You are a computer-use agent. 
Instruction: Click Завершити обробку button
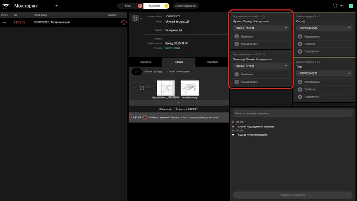293,195
